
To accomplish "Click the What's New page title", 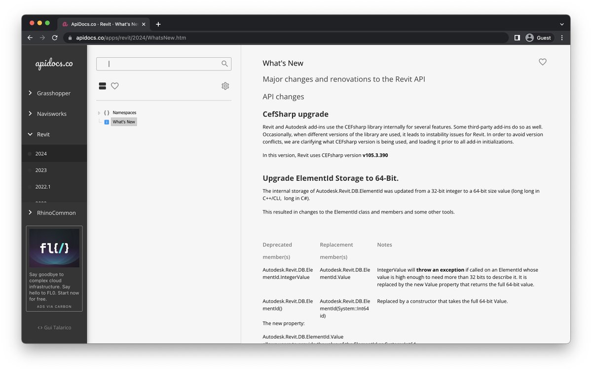I will [283, 63].
